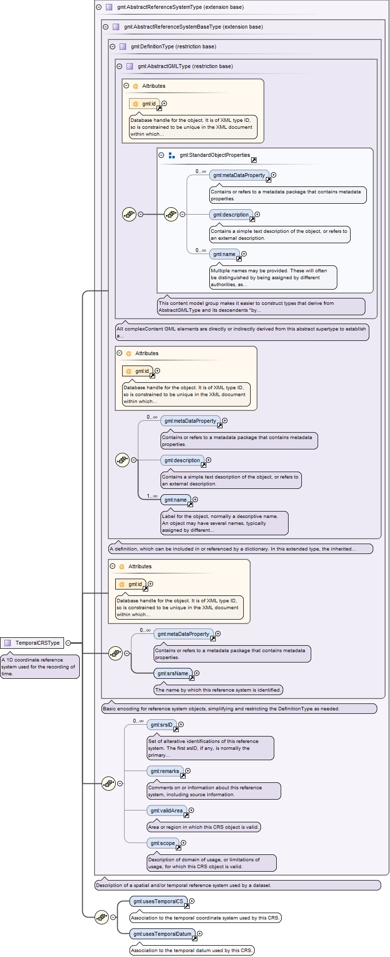Select the gml:remarks element
The image size is (390, 957).
coord(164,771)
